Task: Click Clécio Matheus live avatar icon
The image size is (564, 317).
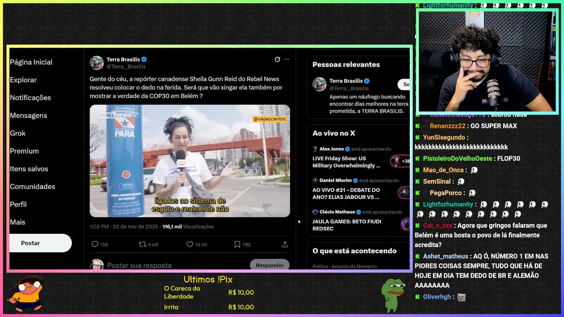Action: click(406, 224)
